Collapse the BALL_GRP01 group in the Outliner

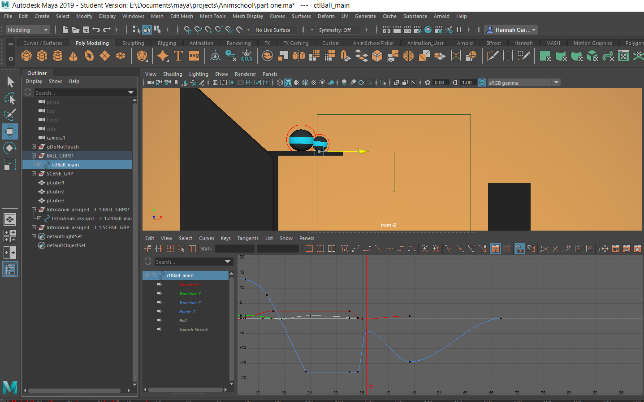[33, 156]
